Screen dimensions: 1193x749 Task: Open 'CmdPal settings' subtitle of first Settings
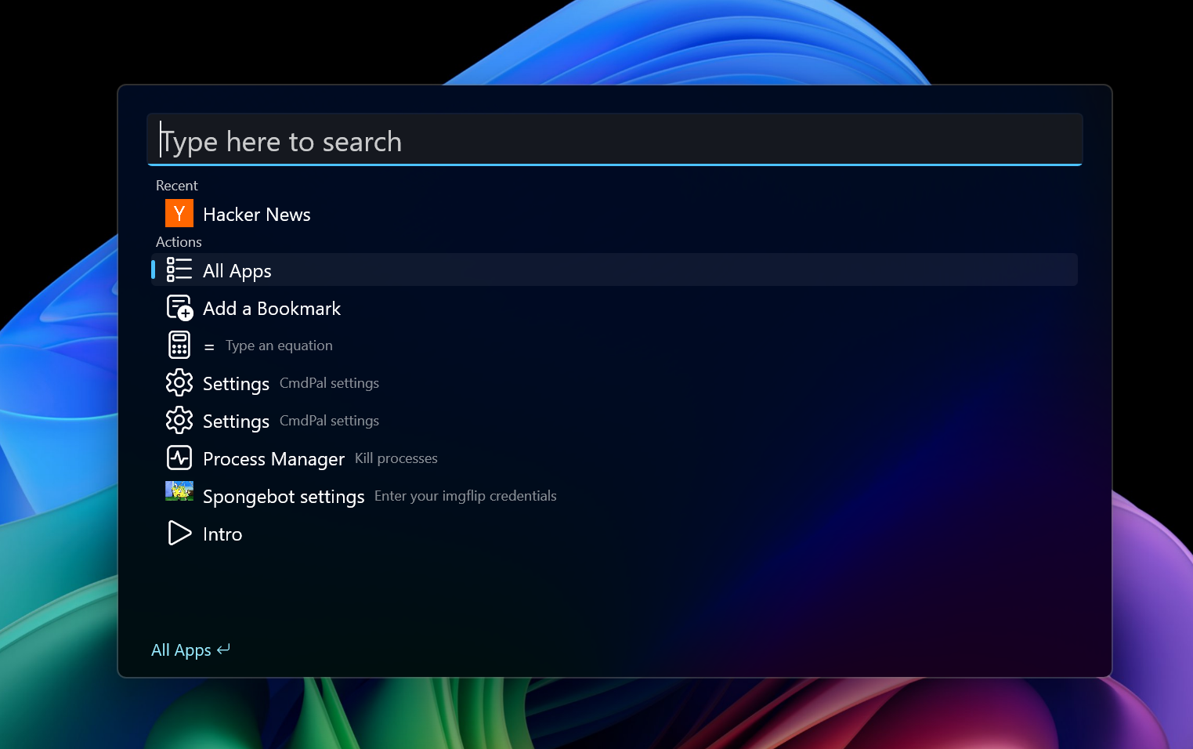coord(329,383)
